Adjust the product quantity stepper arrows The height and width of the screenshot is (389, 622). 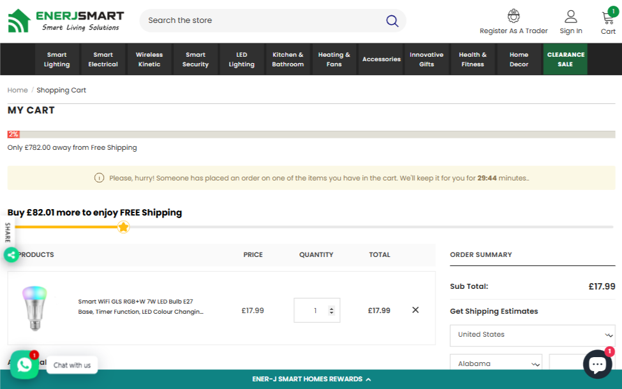point(331,311)
